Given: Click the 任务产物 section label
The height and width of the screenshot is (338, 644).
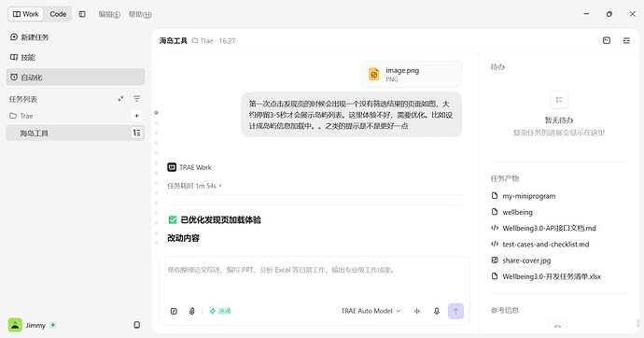Looking at the screenshot, I should (505, 178).
